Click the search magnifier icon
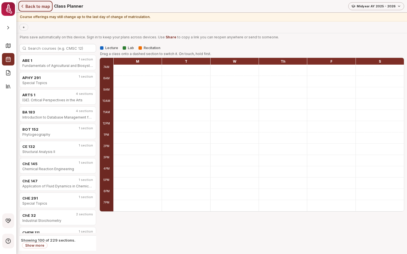Viewport: 407px width, 254px height. pos(24,48)
